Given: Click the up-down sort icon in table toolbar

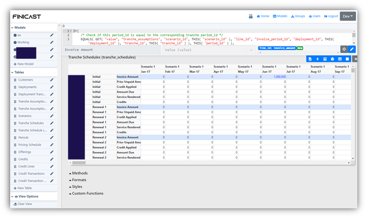Looking at the screenshot, I should [318, 59].
